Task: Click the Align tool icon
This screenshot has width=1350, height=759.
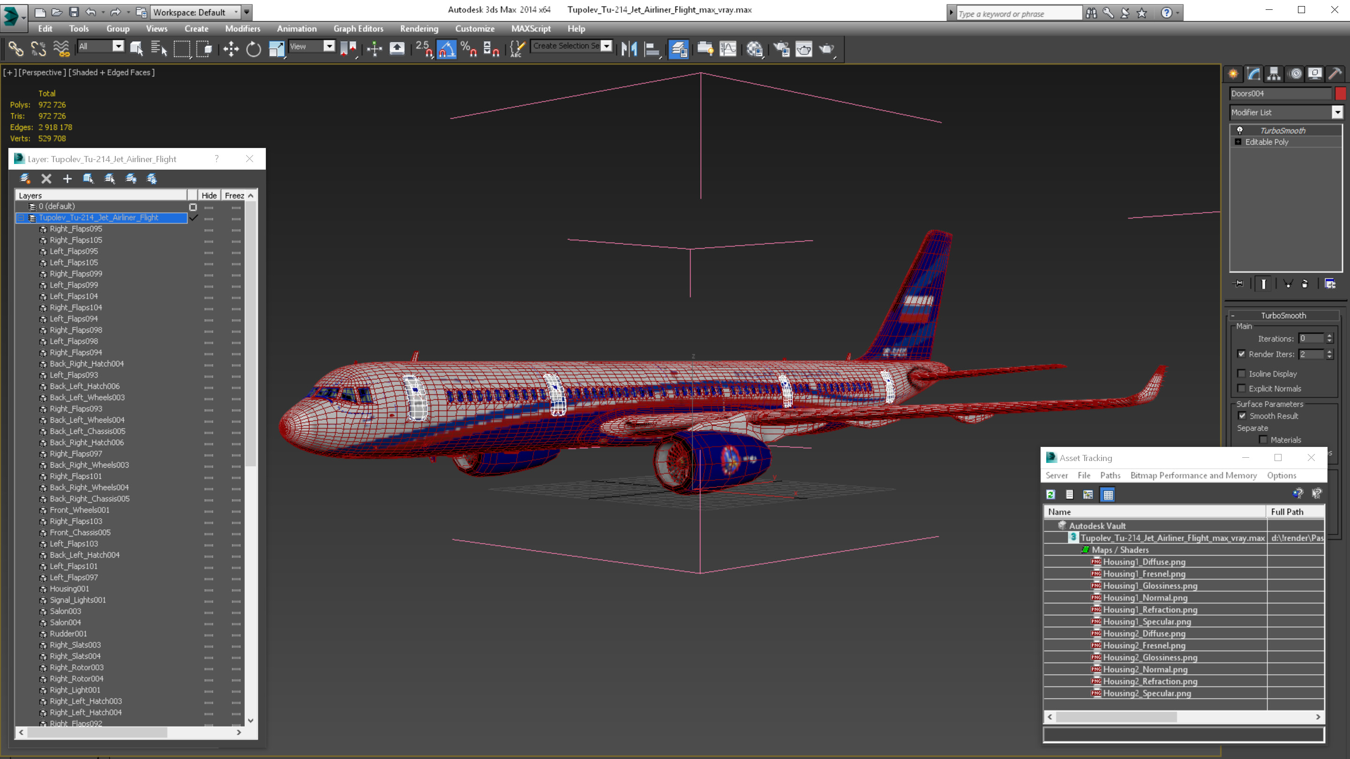Action: point(652,49)
